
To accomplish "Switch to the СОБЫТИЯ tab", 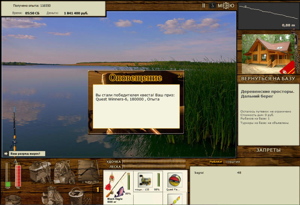I will click(232, 162).
